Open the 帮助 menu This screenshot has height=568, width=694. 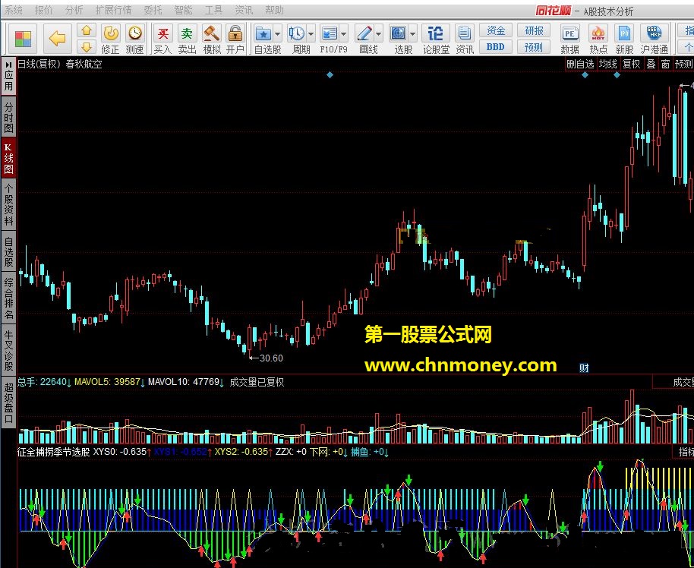274,10
